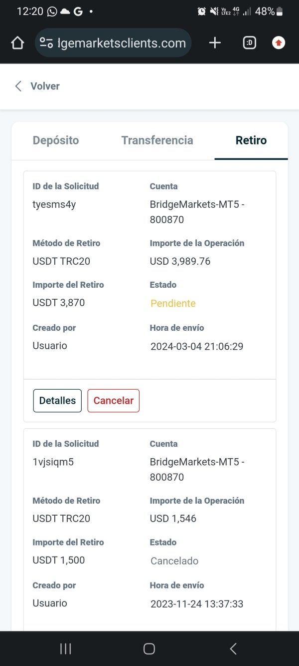Screen dimensions: 299x666
Task: Tap the Cancelado status text
Action: coord(174,561)
